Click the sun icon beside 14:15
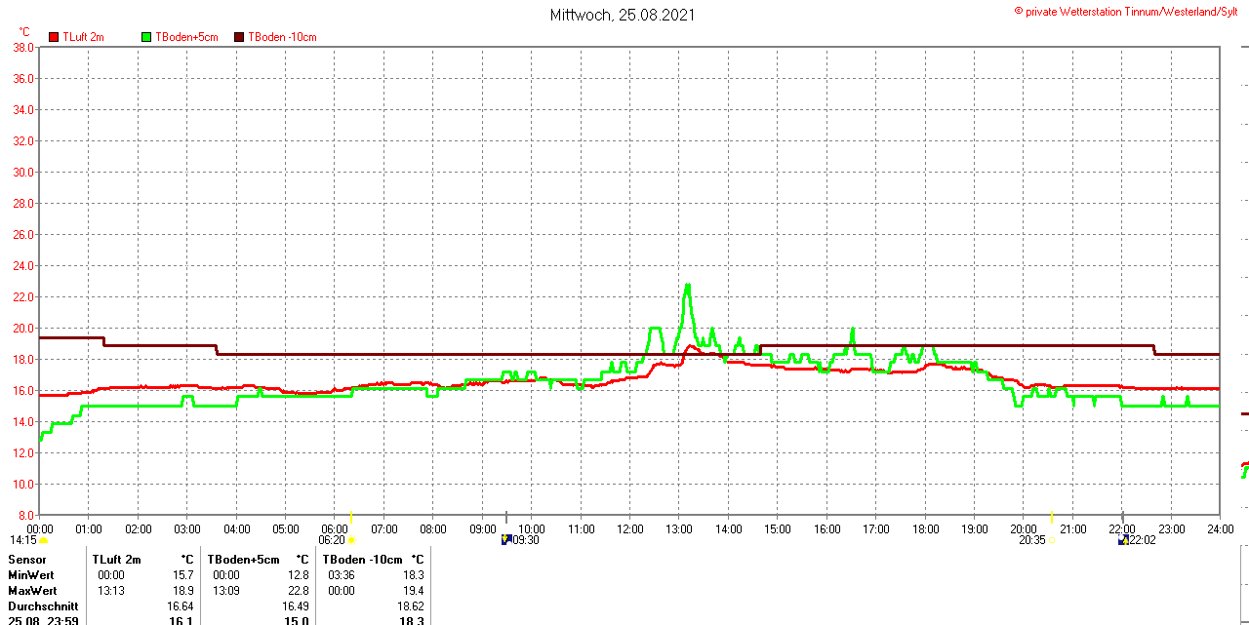 point(43,540)
